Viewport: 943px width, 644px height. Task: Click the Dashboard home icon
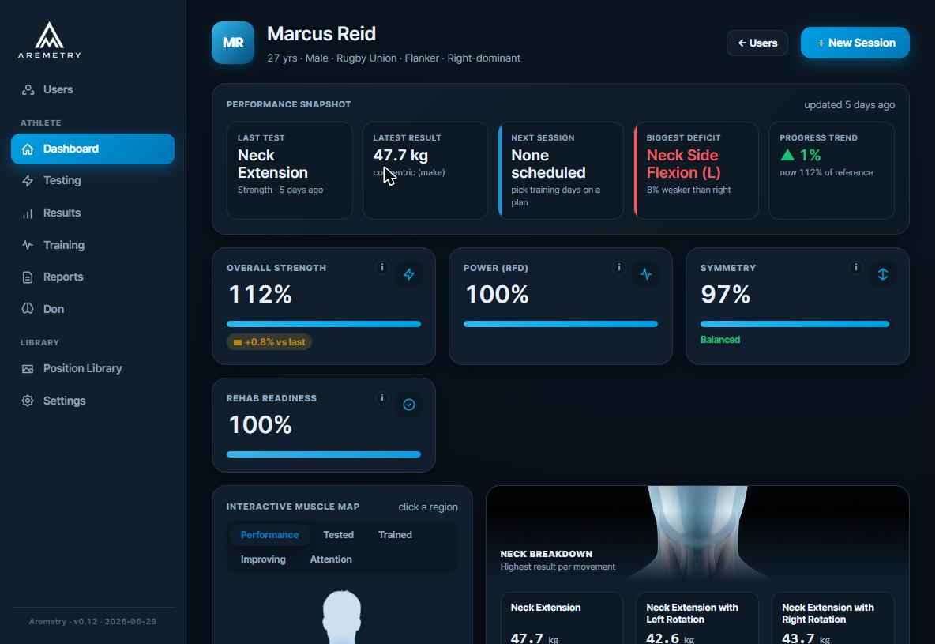[x=28, y=149]
